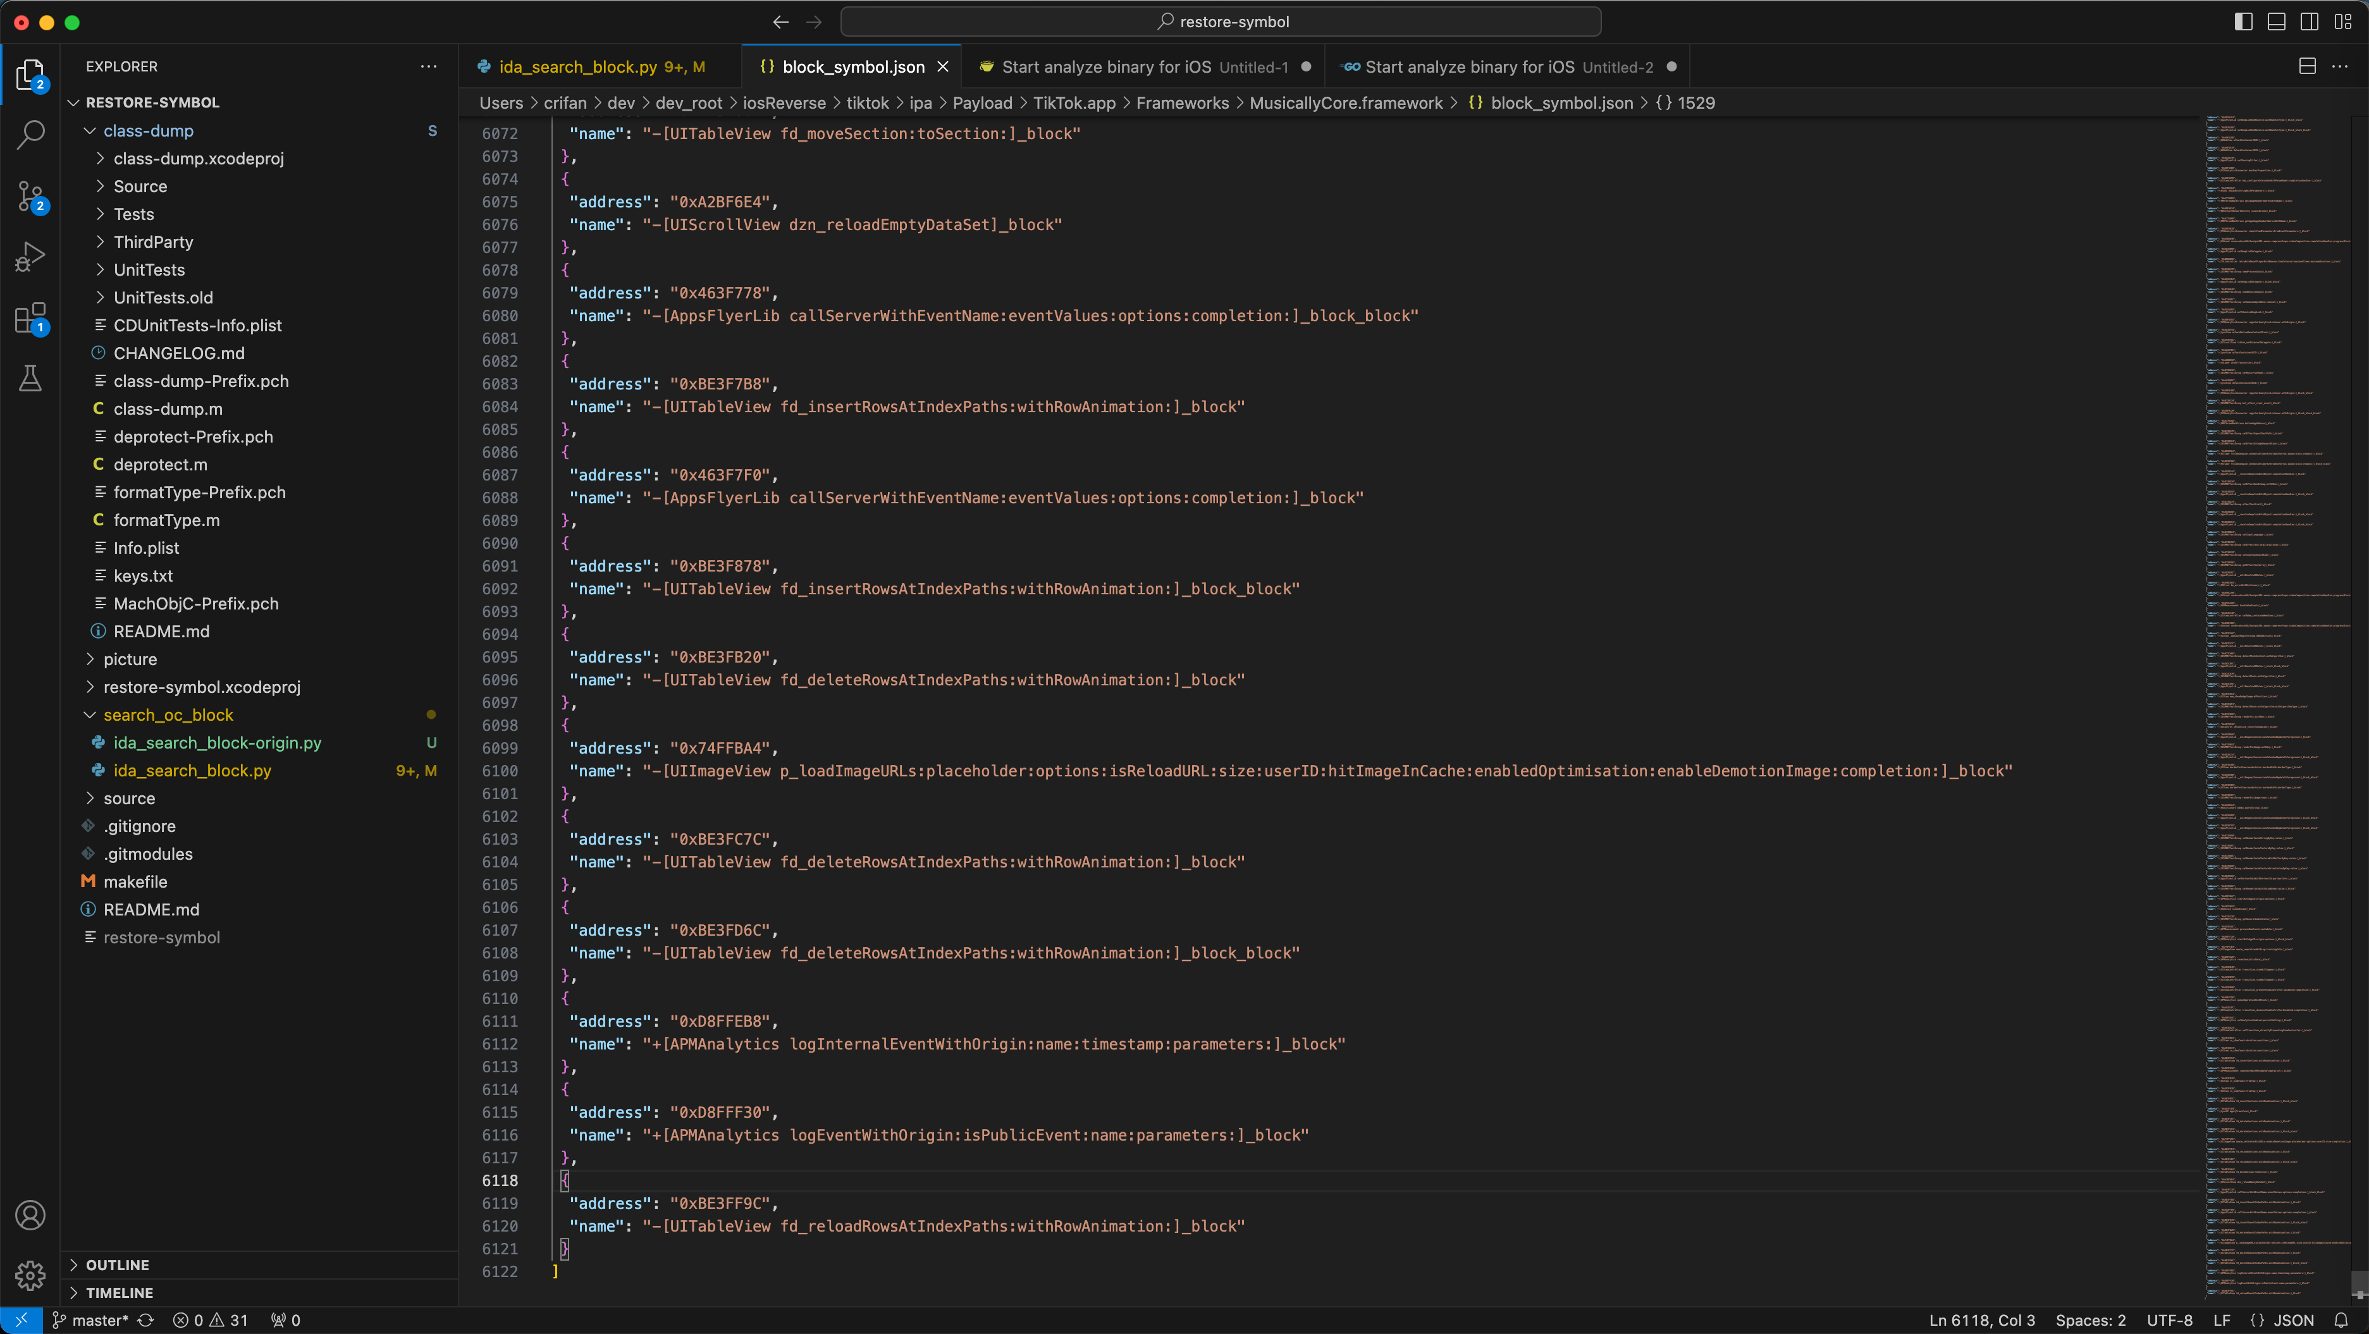
Task: Open the Manage gear icon
Action: point(30,1275)
